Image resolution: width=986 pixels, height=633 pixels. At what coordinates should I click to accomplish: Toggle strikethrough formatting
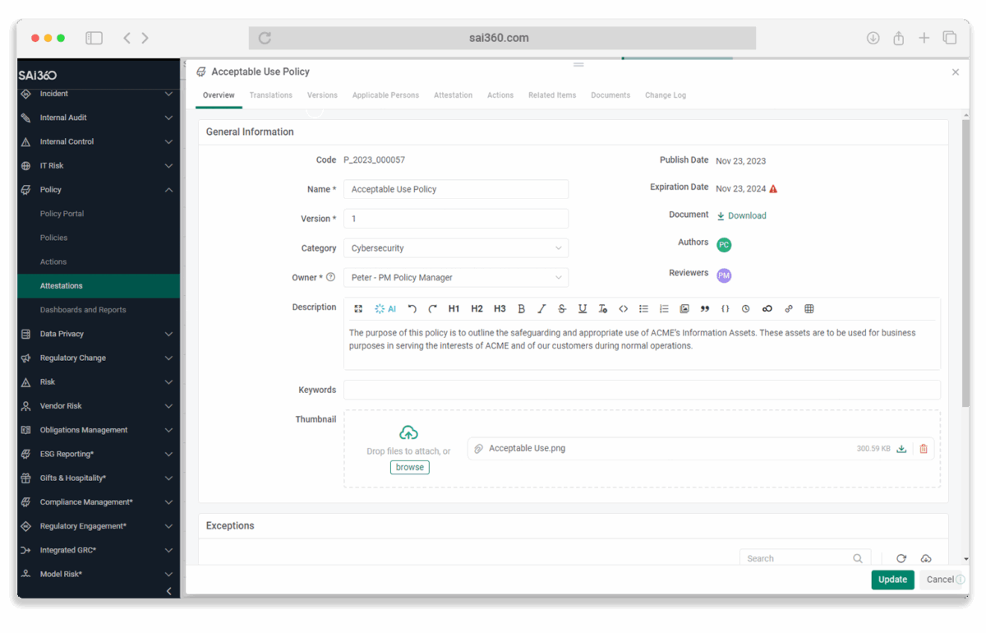point(562,309)
